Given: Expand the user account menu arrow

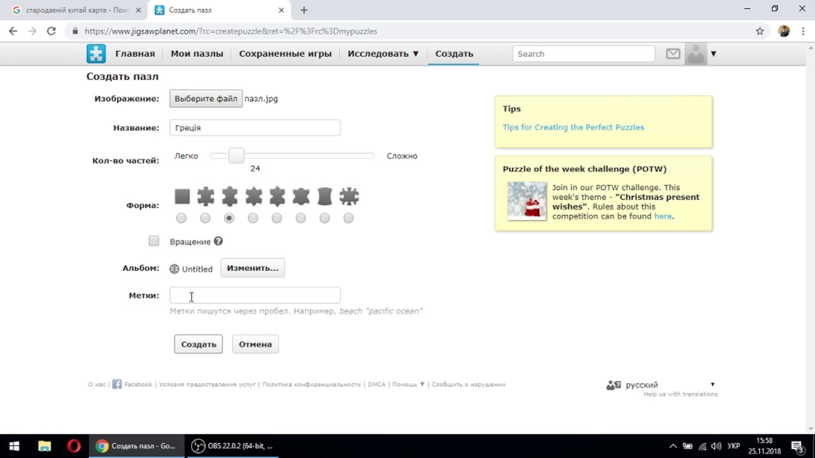Looking at the screenshot, I should [x=713, y=54].
